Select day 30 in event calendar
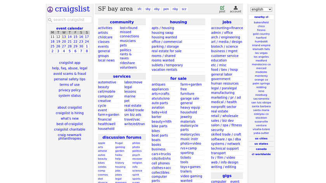This screenshot has height=183, width=326. click(x=81, y=46)
